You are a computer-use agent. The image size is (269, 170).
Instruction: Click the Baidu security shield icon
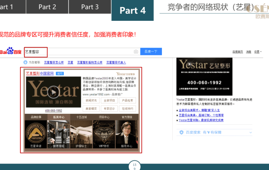click(x=181, y=132)
